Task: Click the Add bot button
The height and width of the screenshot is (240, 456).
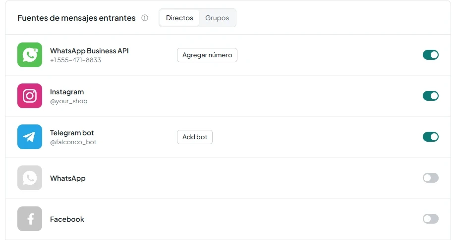Action: click(195, 137)
